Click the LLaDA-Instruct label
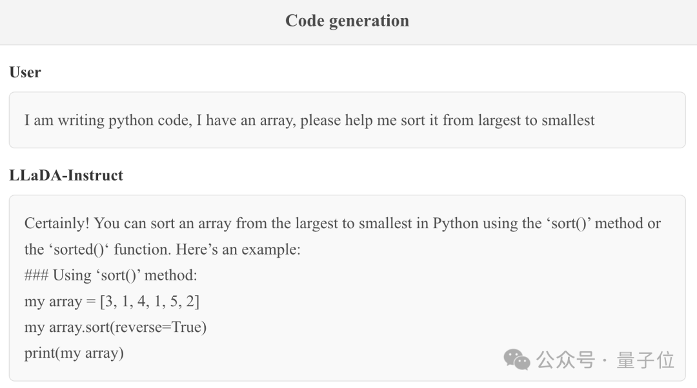Viewport: 697px width, 388px height. [66, 175]
